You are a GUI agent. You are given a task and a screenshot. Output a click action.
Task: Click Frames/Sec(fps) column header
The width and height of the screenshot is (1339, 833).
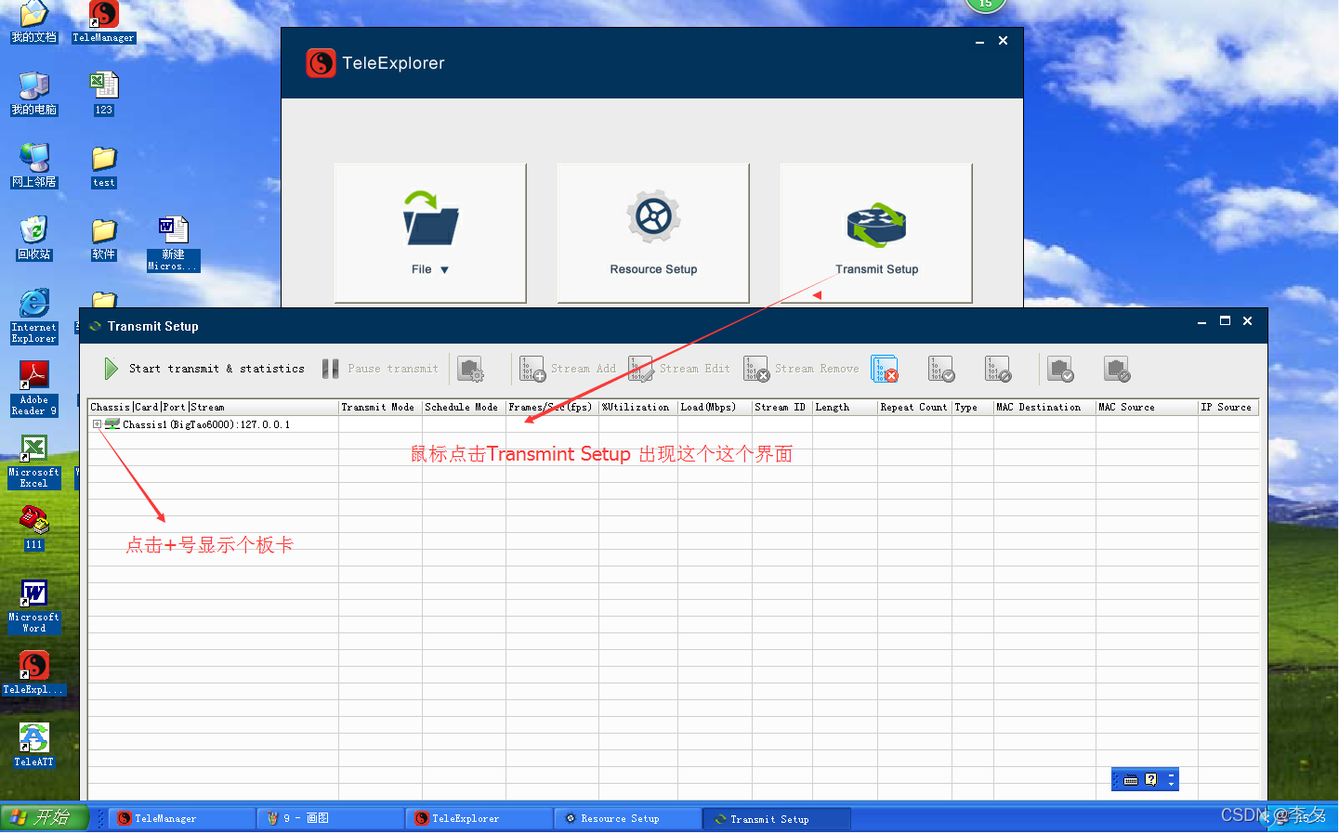coord(552,408)
